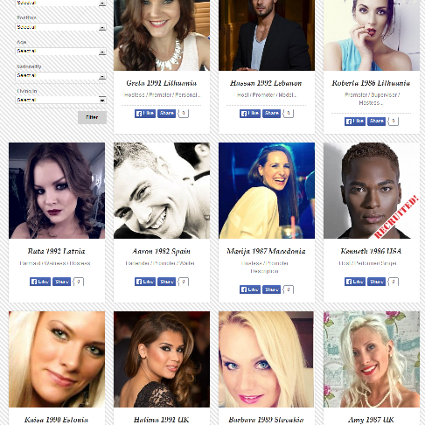425x425 pixels.
Task: Open Ruta 1992 Latvia profile name link
Action: pyautogui.click(x=57, y=251)
